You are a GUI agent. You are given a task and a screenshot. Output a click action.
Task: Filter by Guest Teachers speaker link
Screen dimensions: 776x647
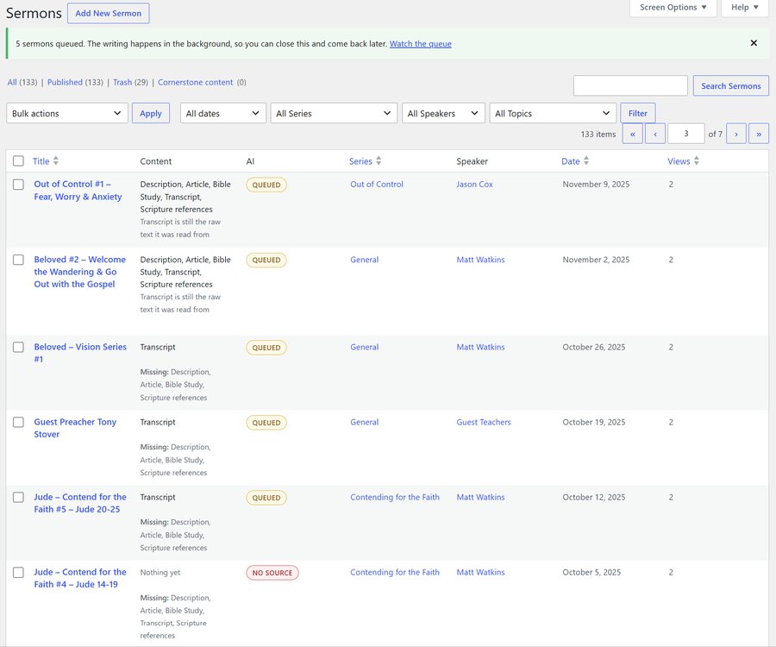click(x=484, y=422)
